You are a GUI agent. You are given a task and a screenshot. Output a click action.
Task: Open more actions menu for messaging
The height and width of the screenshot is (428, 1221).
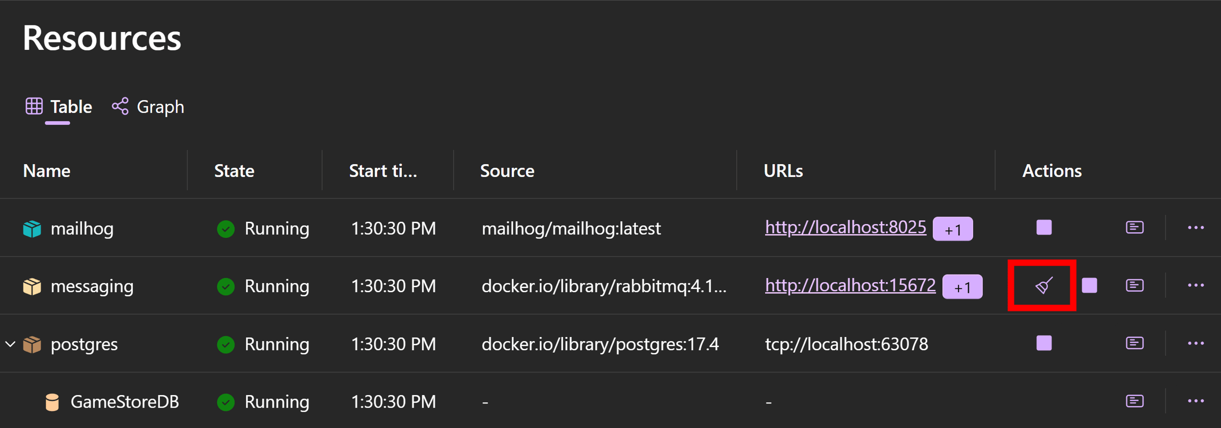coord(1196,286)
